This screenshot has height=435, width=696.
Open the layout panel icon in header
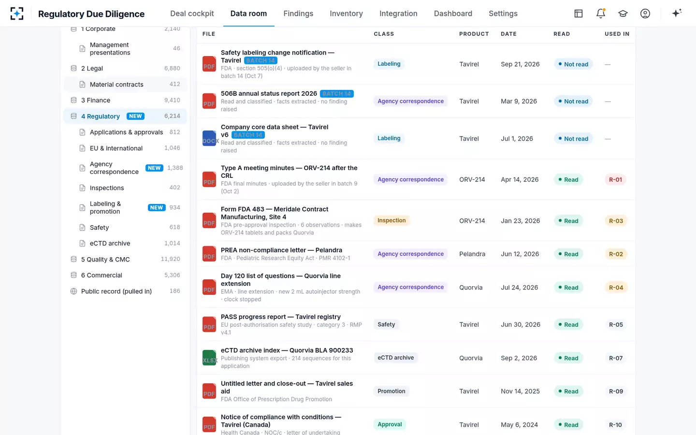pyautogui.click(x=579, y=14)
